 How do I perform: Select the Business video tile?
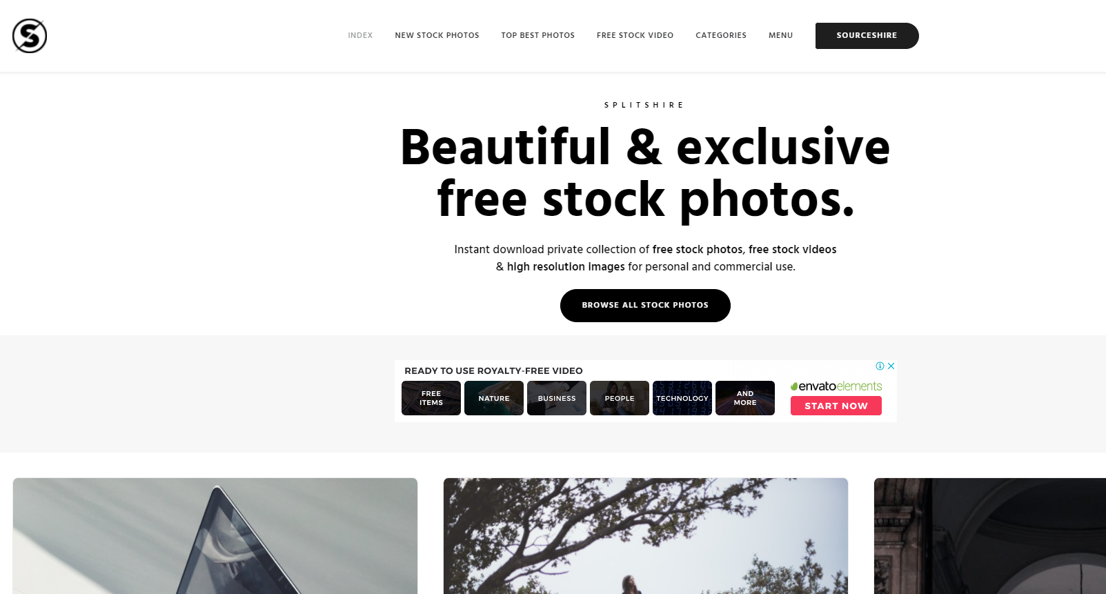coord(557,398)
